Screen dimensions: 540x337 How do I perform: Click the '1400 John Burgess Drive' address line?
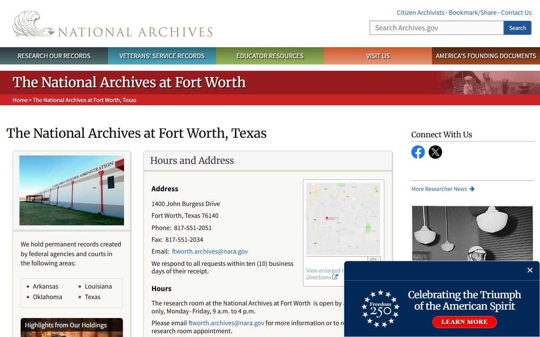pyautogui.click(x=186, y=204)
